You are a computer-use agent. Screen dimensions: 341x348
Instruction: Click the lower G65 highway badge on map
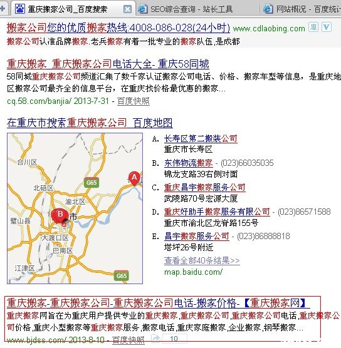coord(121,275)
